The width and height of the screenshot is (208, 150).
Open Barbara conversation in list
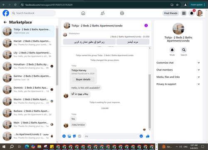point(28,113)
